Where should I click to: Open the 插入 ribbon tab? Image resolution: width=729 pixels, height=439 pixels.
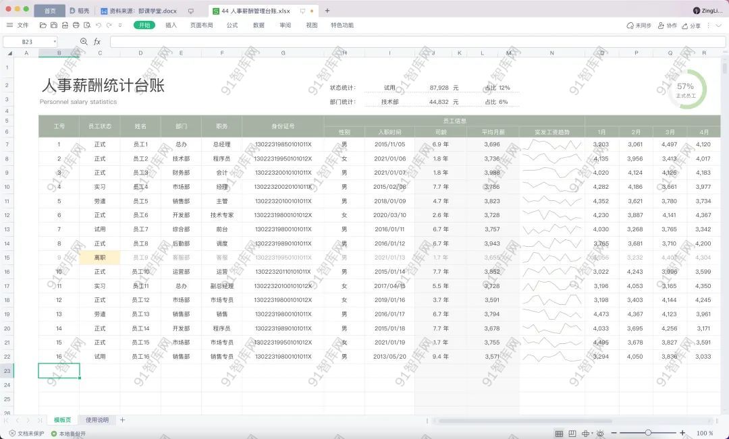pyautogui.click(x=171, y=25)
